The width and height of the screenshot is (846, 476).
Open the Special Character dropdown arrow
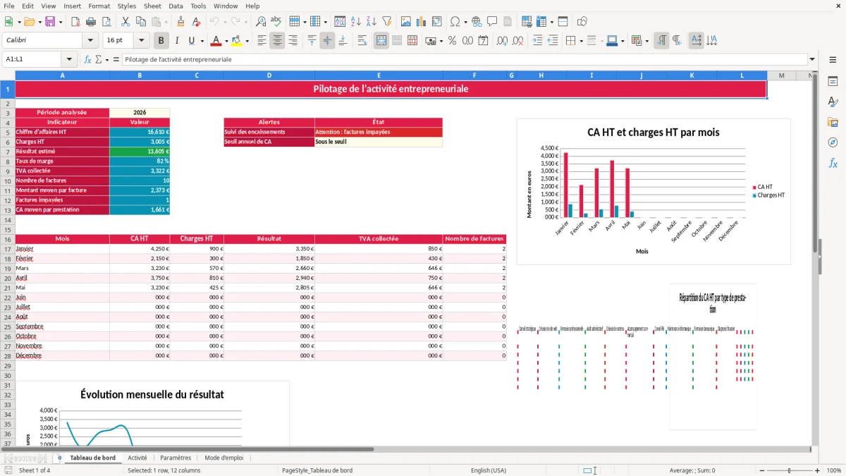(x=465, y=22)
